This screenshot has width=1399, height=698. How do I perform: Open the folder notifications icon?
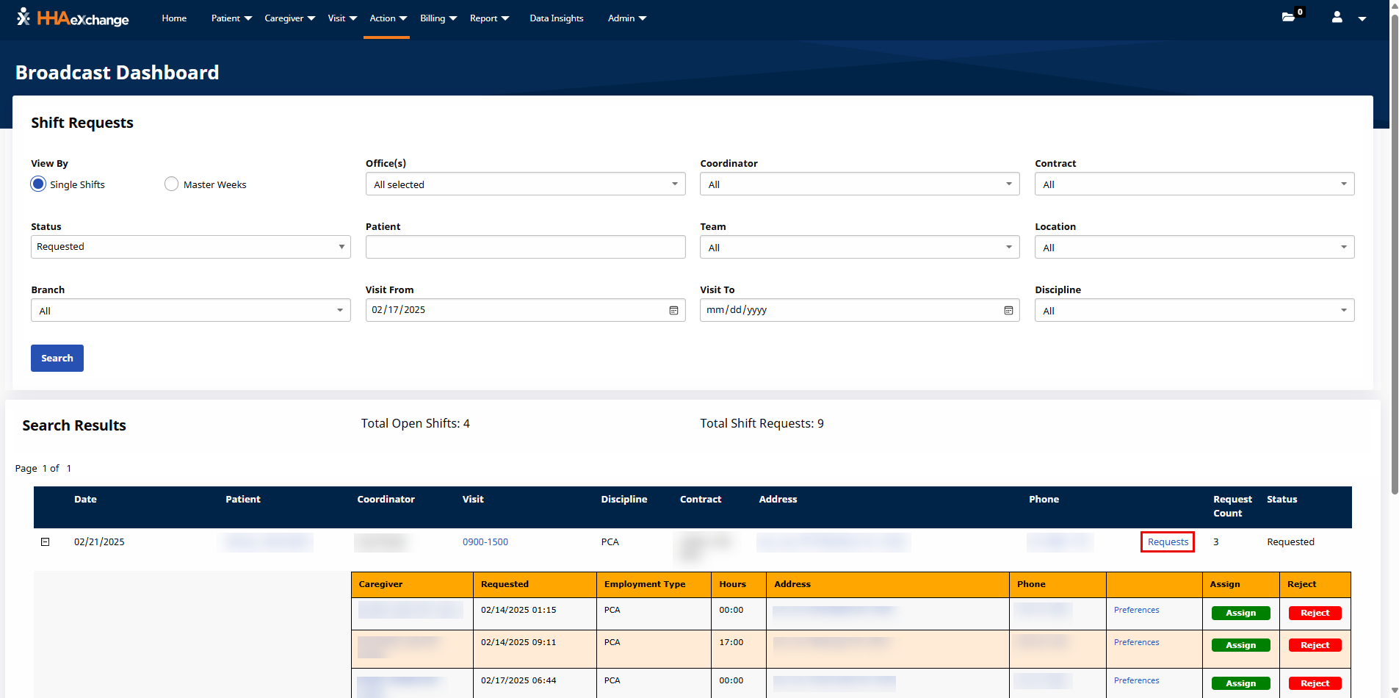point(1289,17)
